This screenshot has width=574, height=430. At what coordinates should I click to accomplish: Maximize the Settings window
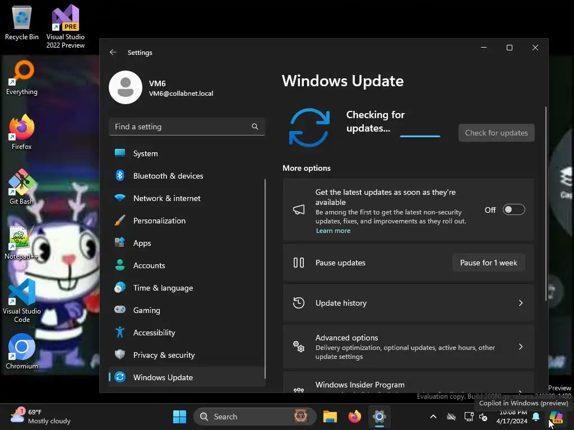[509, 48]
